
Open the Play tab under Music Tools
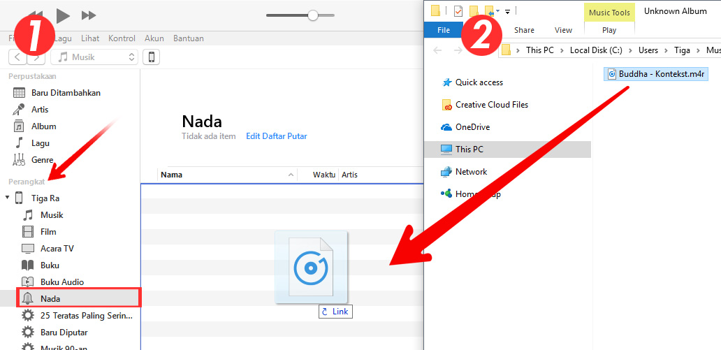click(609, 30)
